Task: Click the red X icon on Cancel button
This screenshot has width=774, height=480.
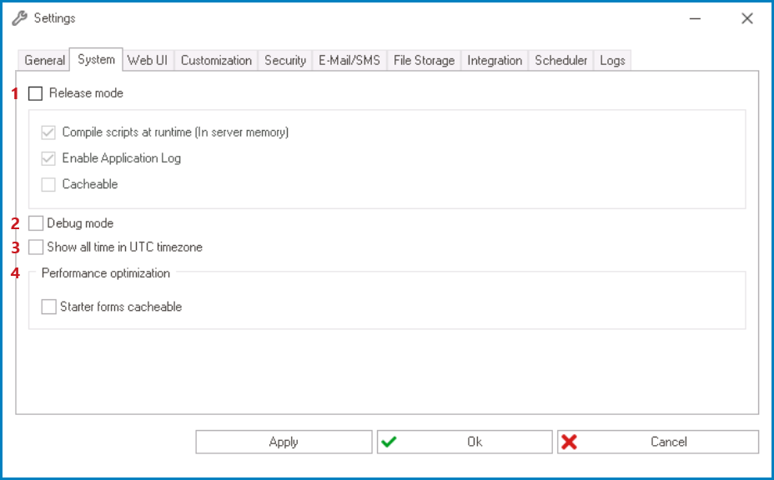Action: [570, 442]
